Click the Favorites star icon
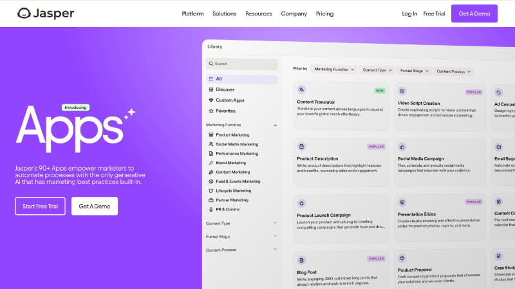This screenshot has height=289, width=515. 211,111
